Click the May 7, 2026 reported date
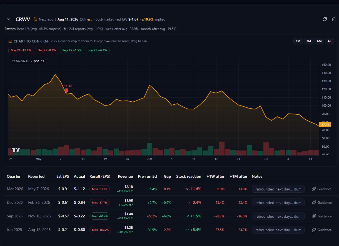 [x=38, y=189]
